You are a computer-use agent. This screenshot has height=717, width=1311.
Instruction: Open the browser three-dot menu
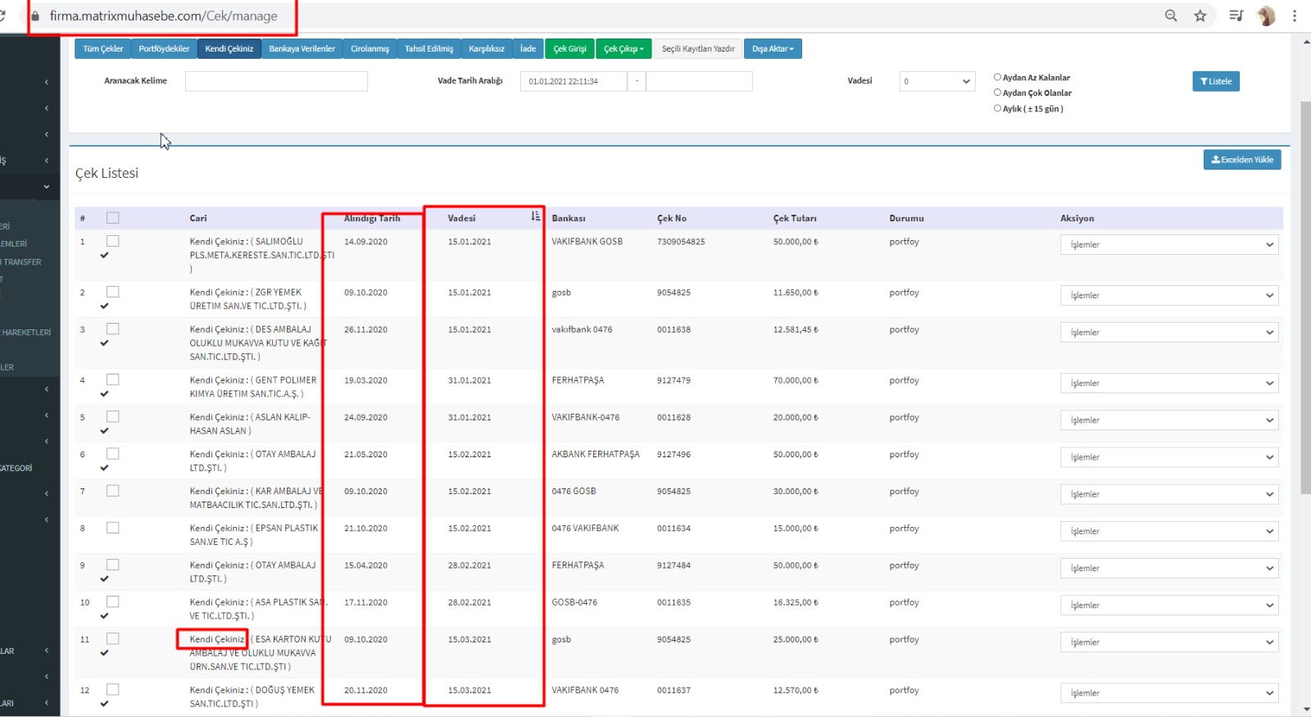click(1295, 16)
